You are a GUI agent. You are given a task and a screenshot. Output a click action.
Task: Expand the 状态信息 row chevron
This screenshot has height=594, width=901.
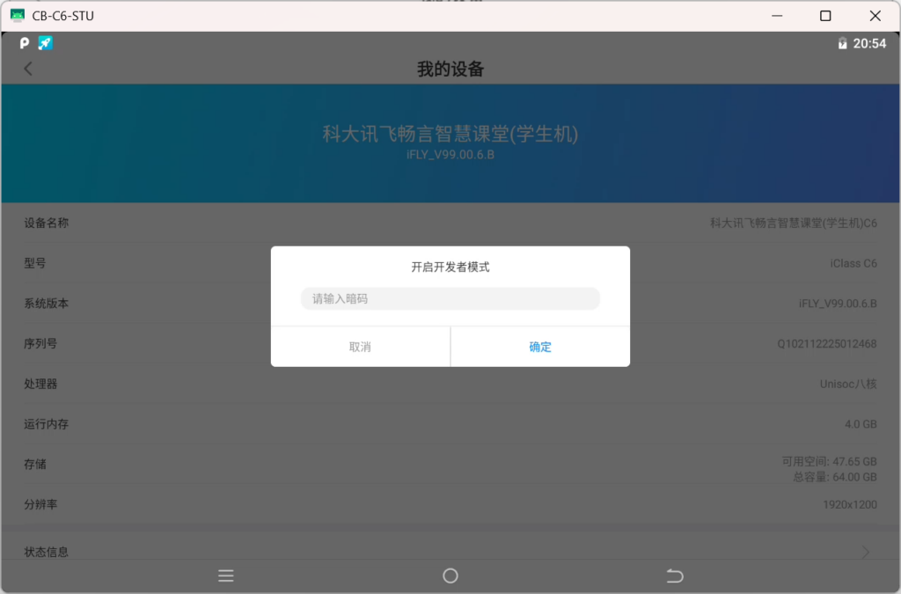click(x=866, y=552)
